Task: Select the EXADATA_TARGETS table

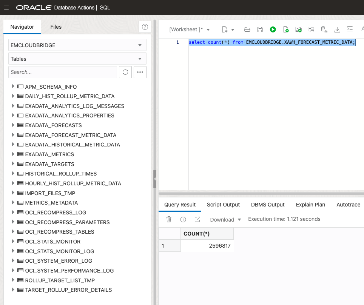Action: [50, 164]
